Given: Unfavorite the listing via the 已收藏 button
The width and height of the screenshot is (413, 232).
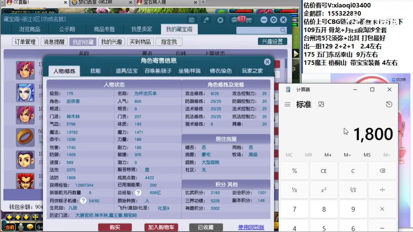Looking at the screenshot, I should [205, 227].
